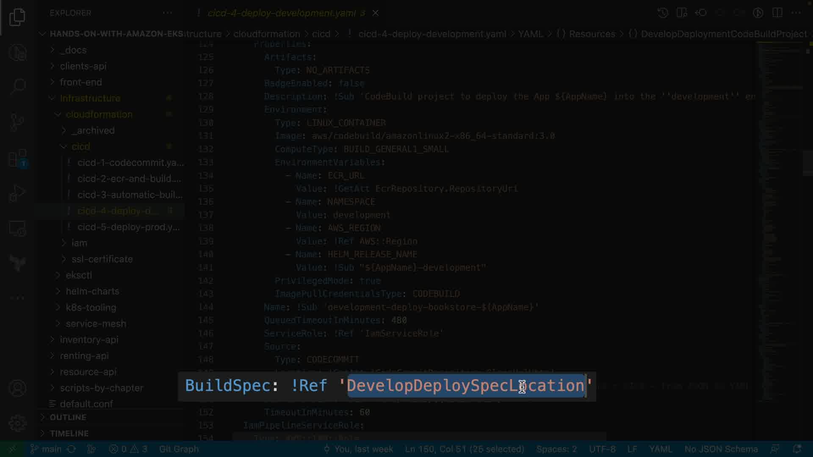Expand the helm-charts folder

click(92, 291)
